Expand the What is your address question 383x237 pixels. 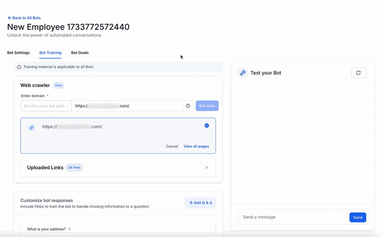(49, 229)
